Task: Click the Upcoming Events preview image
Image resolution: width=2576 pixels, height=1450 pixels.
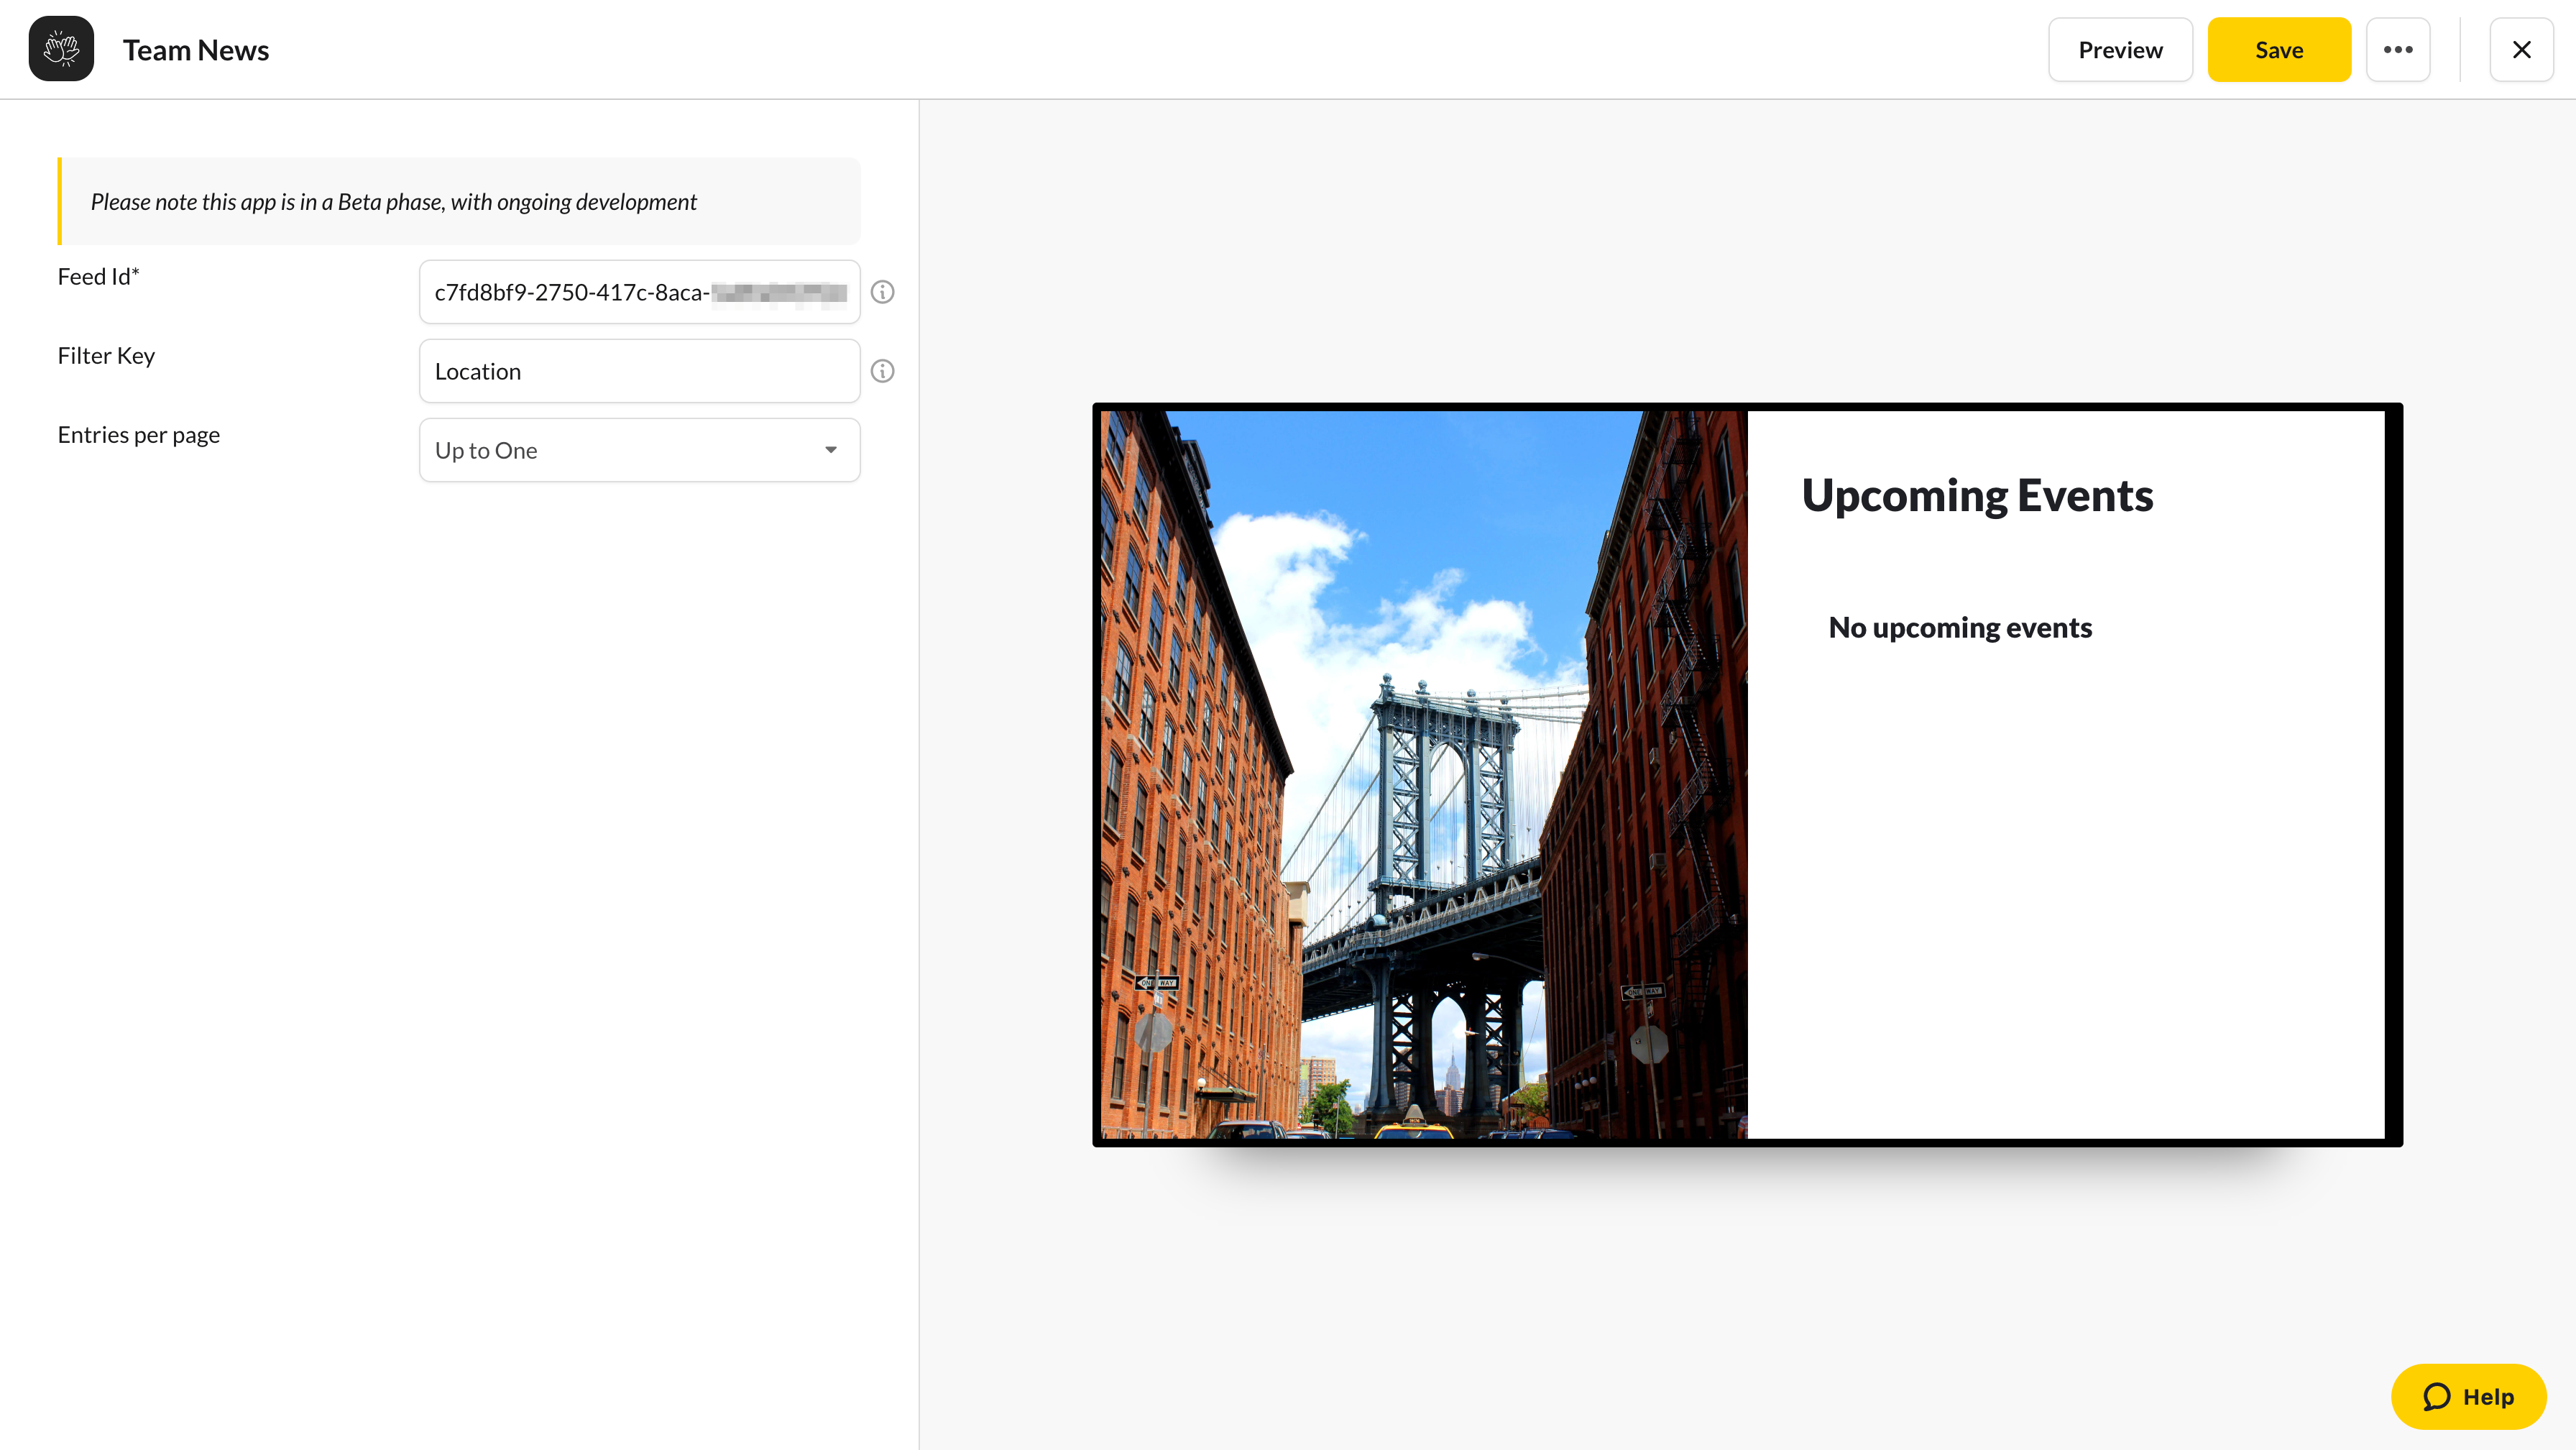Action: tap(1423, 775)
